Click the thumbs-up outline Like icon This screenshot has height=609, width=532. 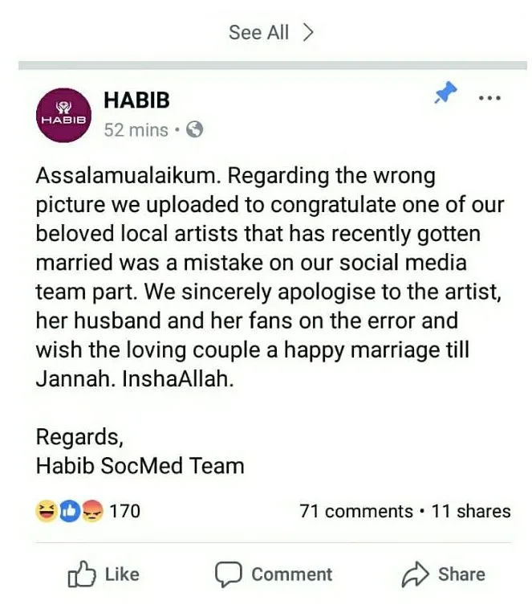tap(82, 574)
